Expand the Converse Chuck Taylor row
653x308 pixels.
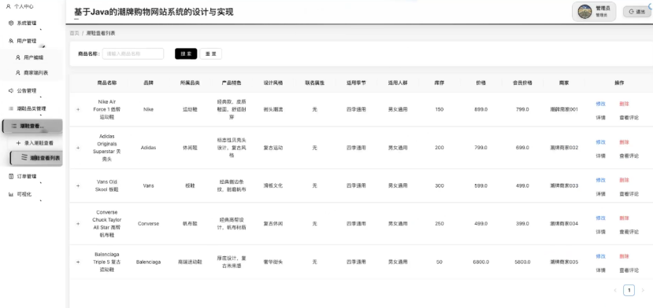(x=78, y=224)
